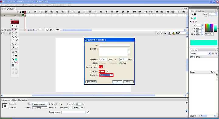Open the Workspace dropdown

[161, 33]
